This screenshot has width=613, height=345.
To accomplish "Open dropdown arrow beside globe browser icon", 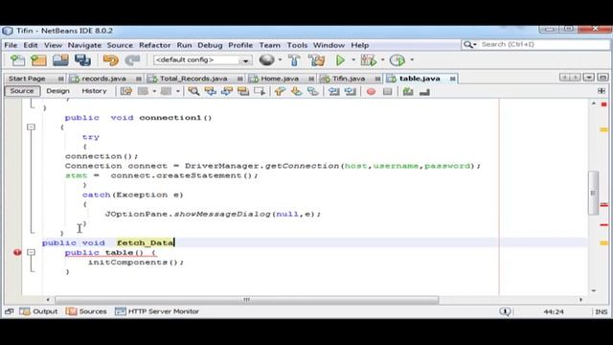I will 280,59.
